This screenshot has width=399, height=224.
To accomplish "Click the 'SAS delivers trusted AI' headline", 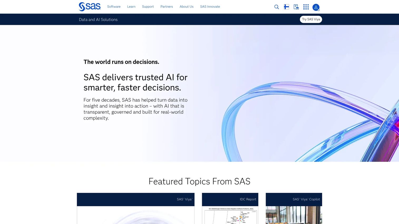I will pyautogui.click(x=135, y=82).
